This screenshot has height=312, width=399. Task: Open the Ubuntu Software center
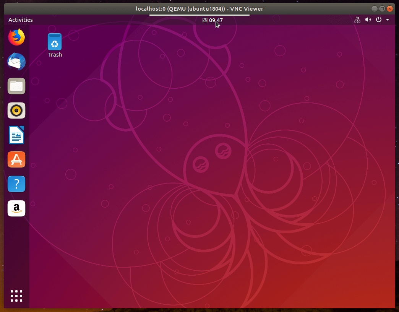tap(16, 159)
